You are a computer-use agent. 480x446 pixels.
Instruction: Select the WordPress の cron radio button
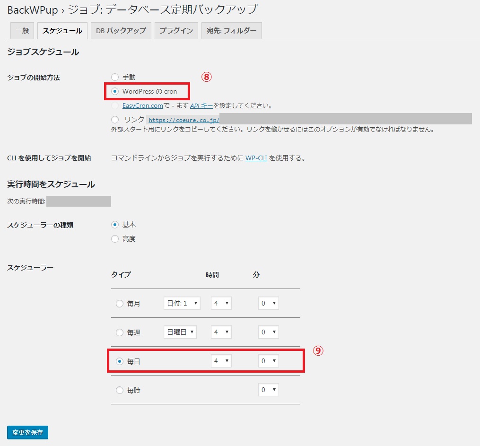tap(115, 91)
